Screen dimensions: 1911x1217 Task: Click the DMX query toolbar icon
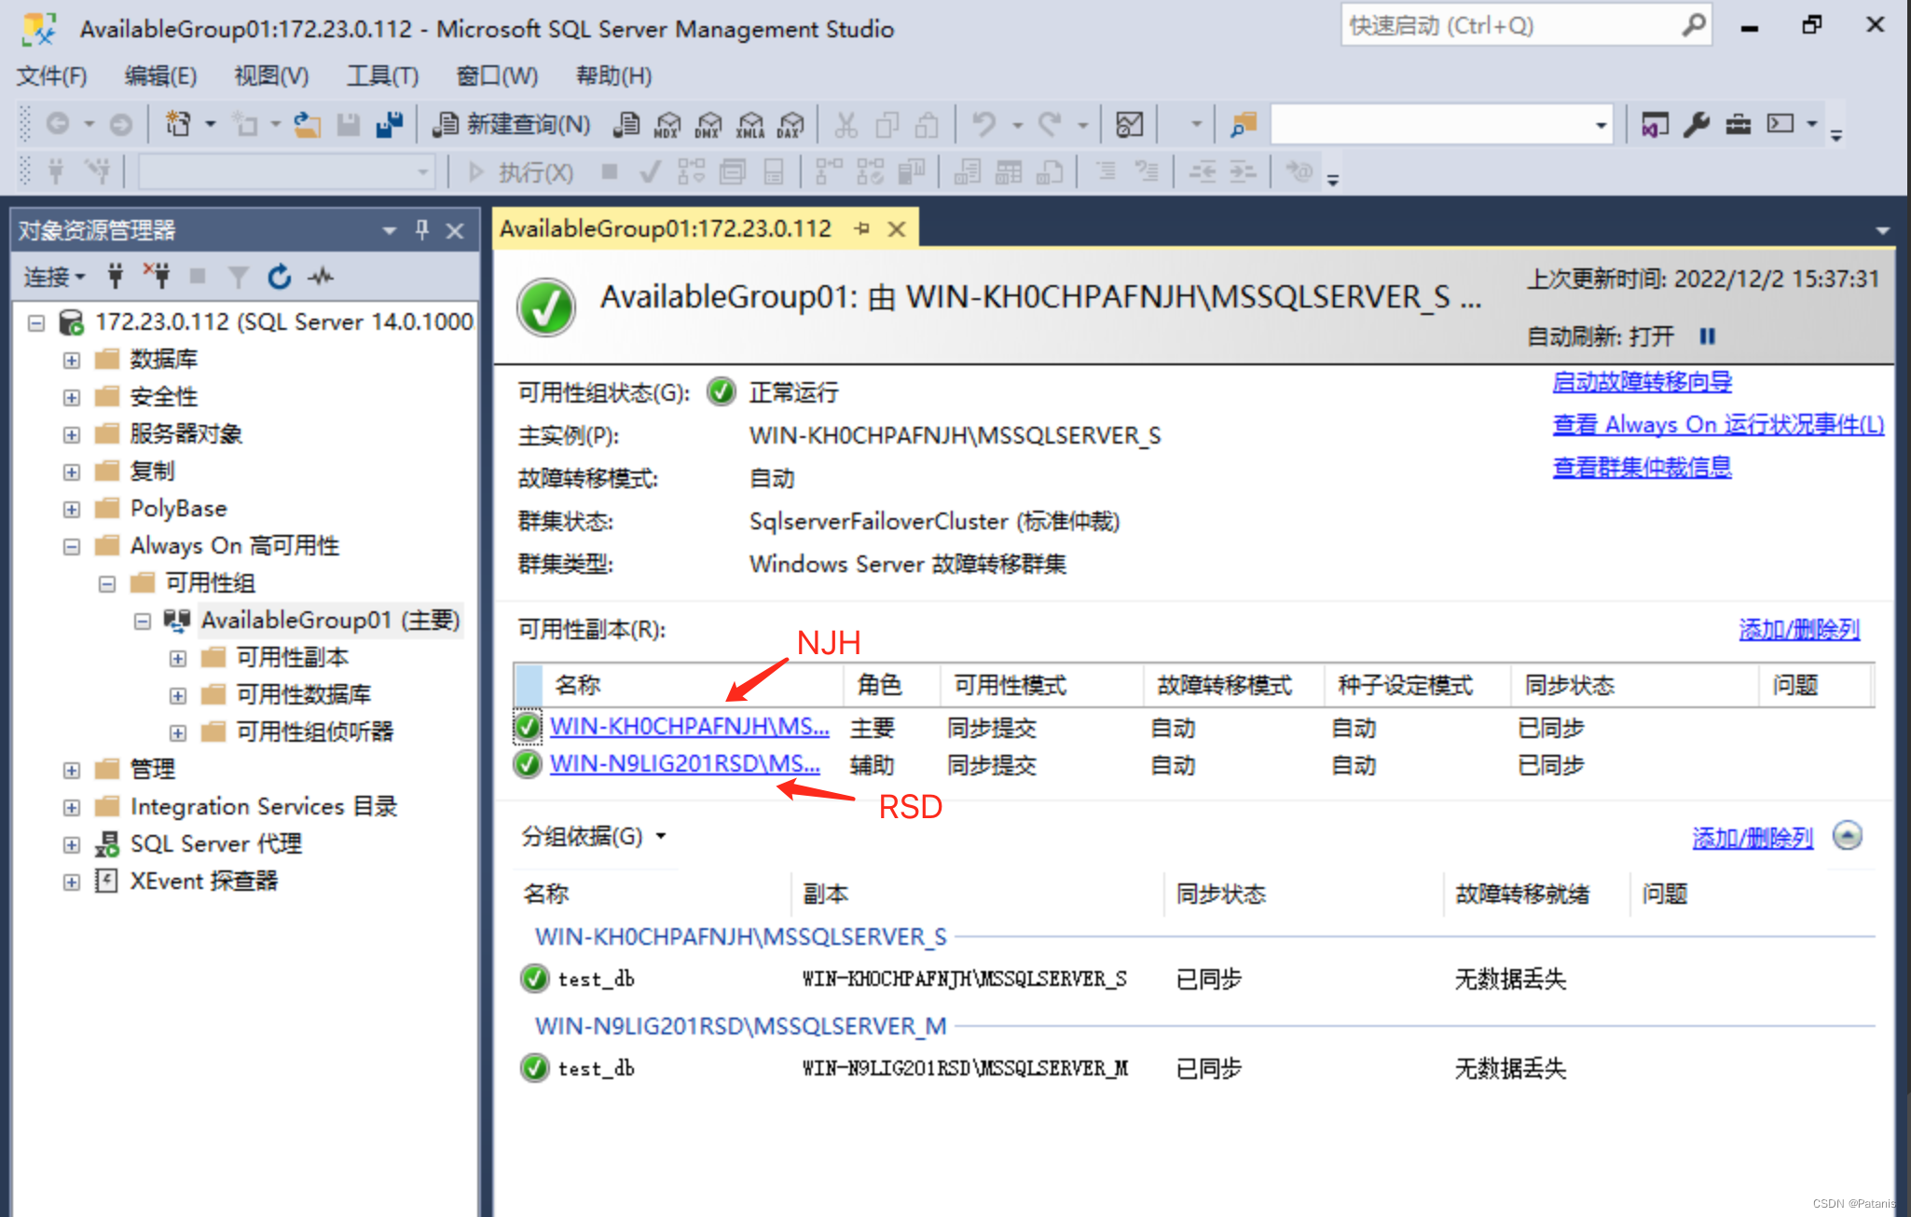tap(708, 124)
